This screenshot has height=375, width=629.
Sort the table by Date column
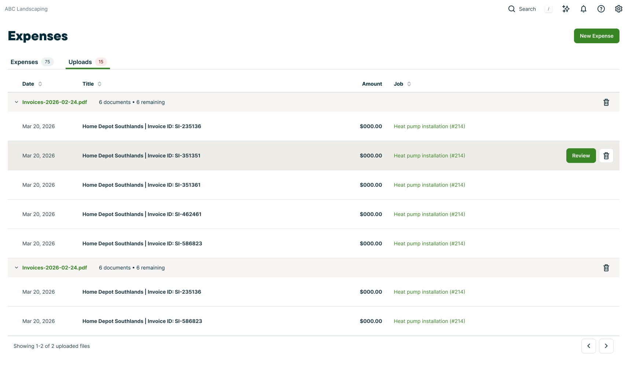(32, 84)
